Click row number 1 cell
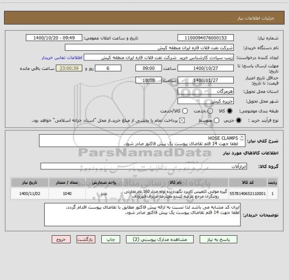 coord(272,194)
